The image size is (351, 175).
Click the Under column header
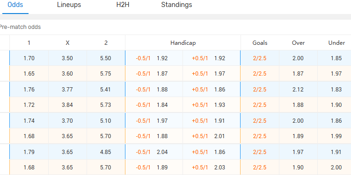(x=336, y=42)
